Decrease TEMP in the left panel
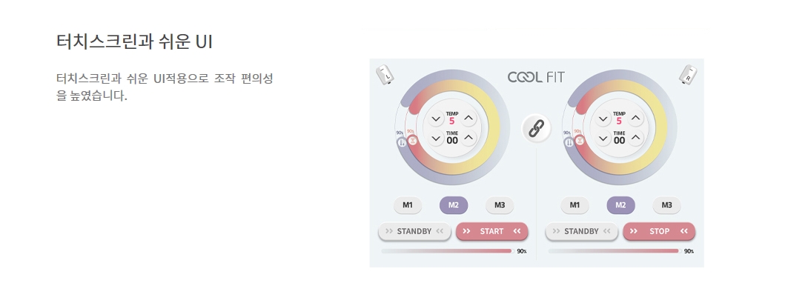Image resolution: width=808 pixels, height=303 pixels. [436, 119]
